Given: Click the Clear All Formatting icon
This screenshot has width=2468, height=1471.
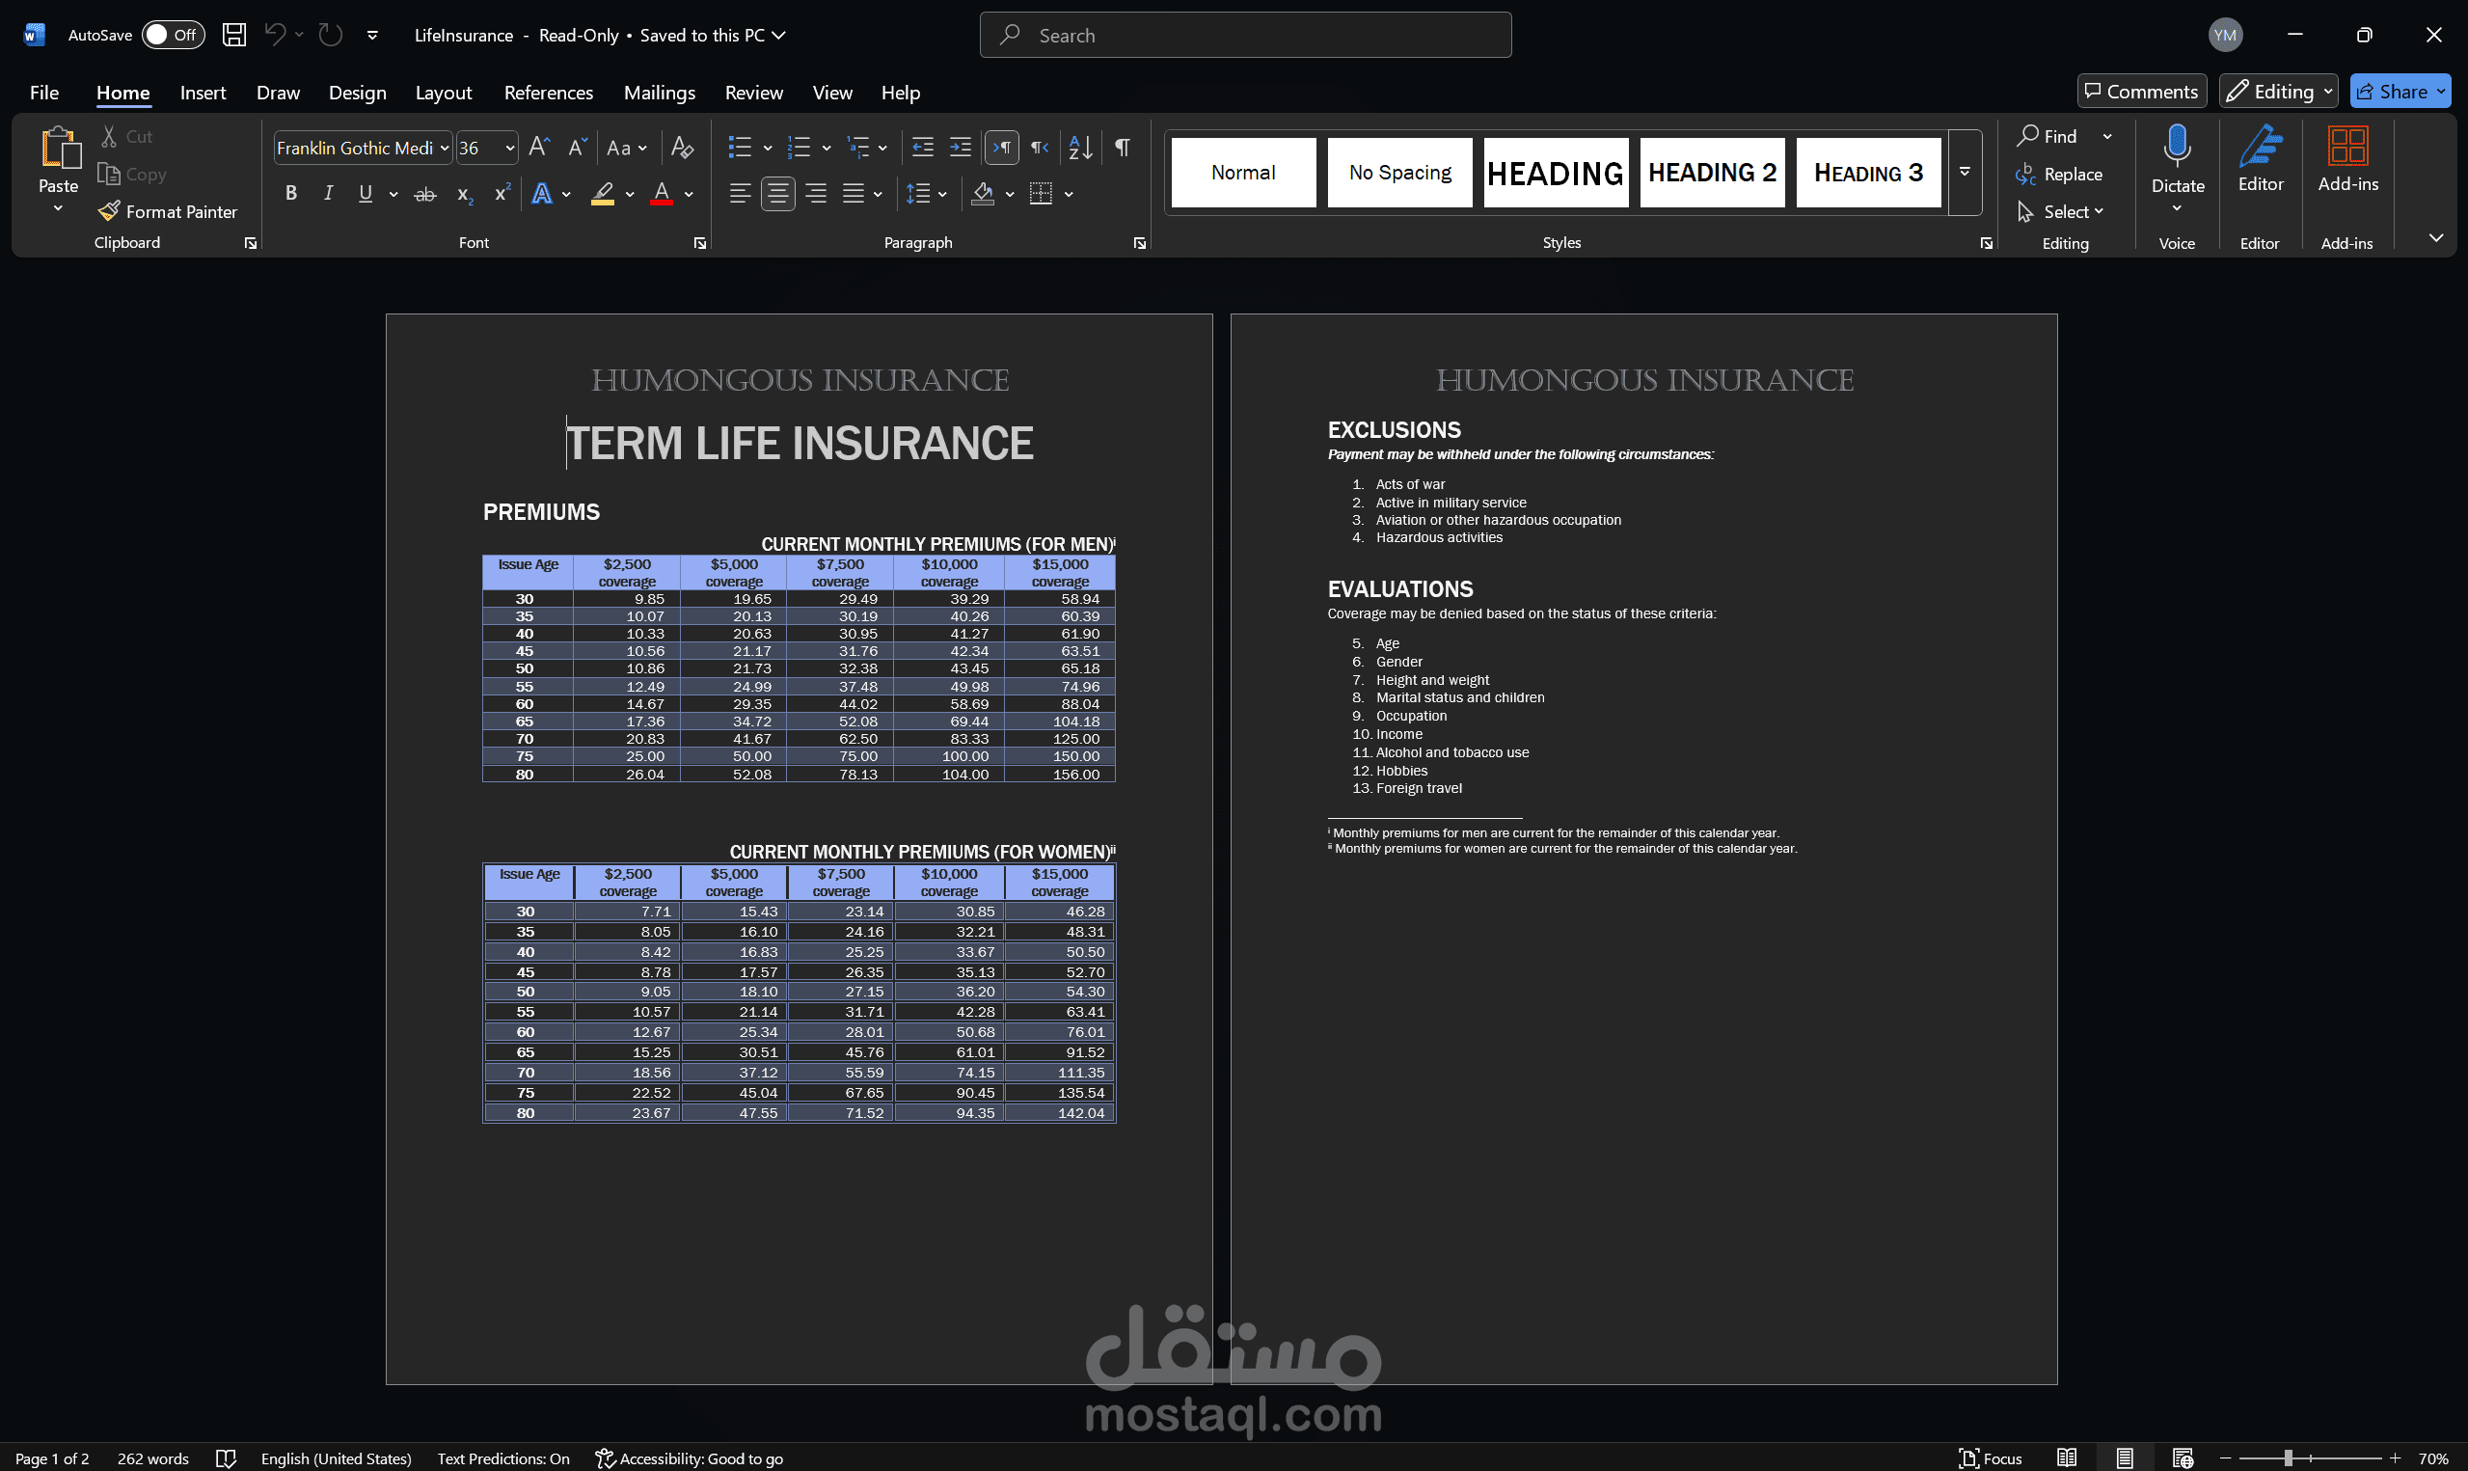Looking at the screenshot, I should pyautogui.click(x=682, y=148).
